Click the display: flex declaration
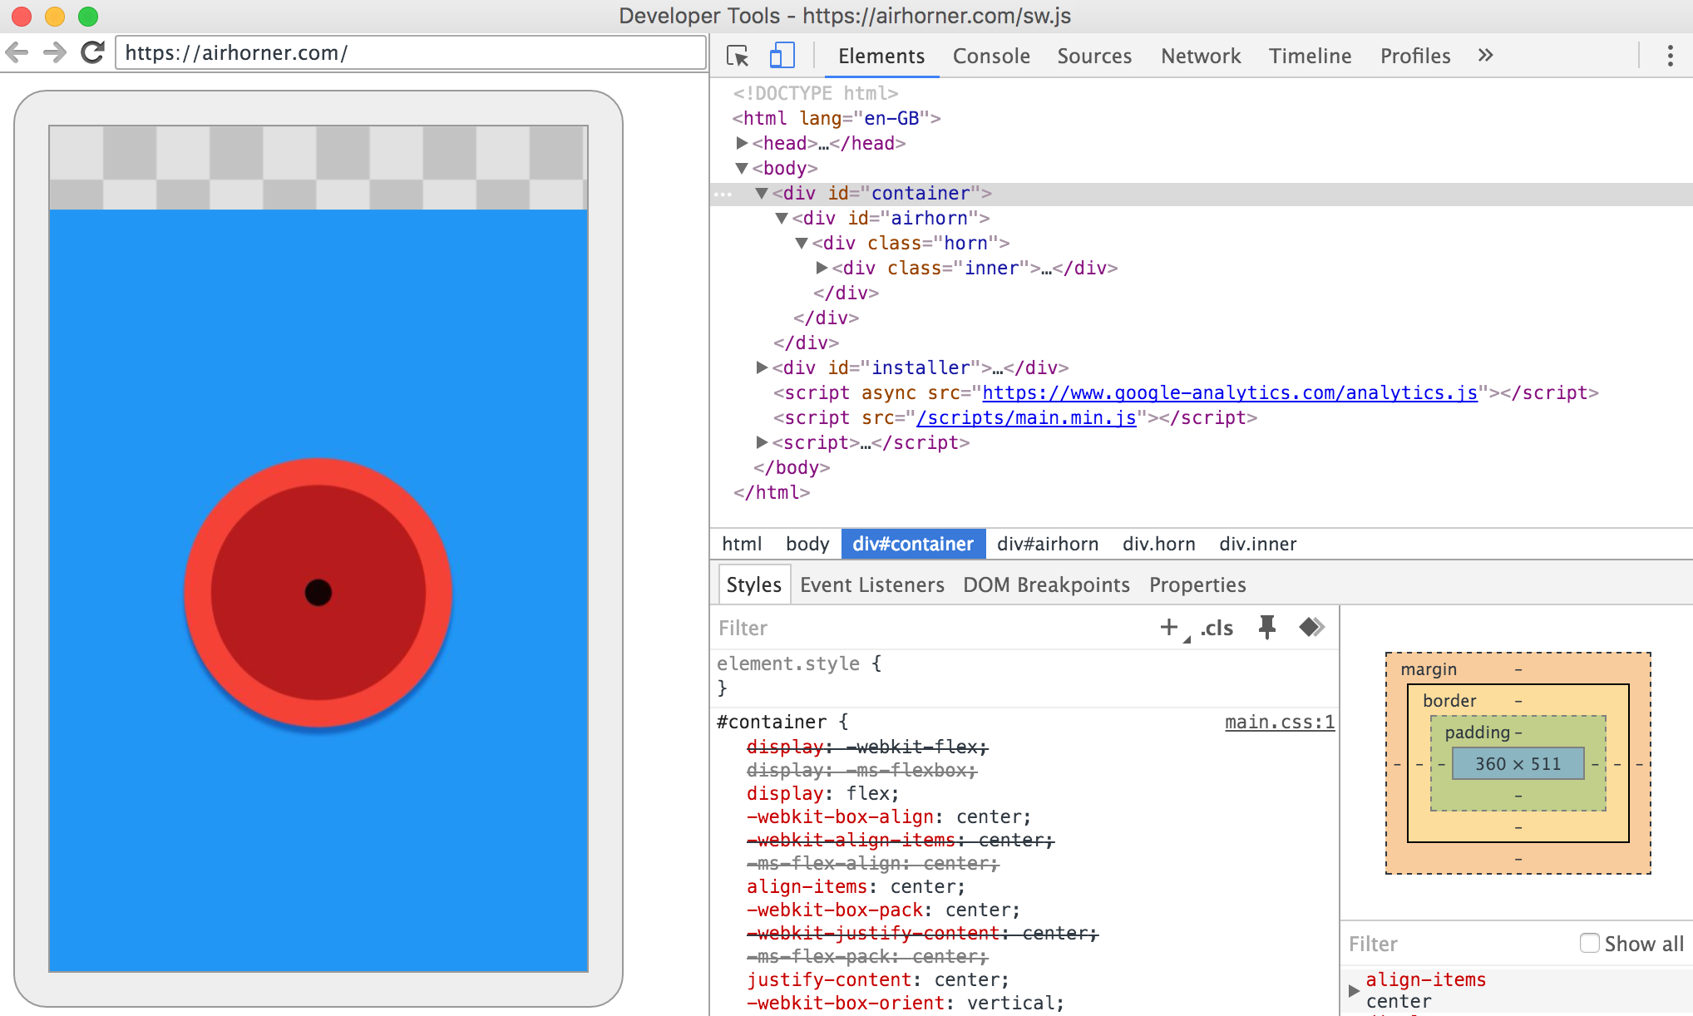This screenshot has width=1693, height=1016. [x=822, y=793]
